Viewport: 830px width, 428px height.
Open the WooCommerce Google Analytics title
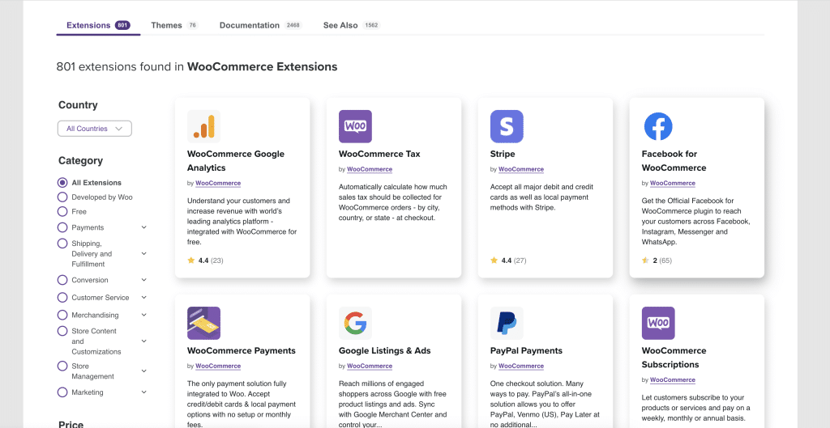236,161
